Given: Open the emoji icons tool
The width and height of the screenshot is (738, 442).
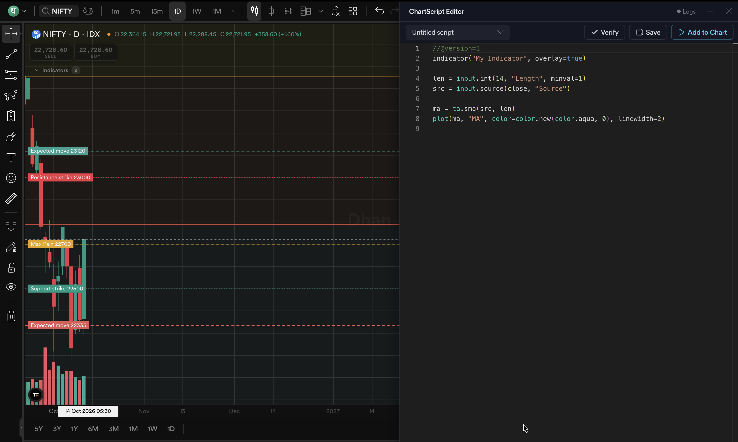Looking at the screenshot, I should pos(11,178).
